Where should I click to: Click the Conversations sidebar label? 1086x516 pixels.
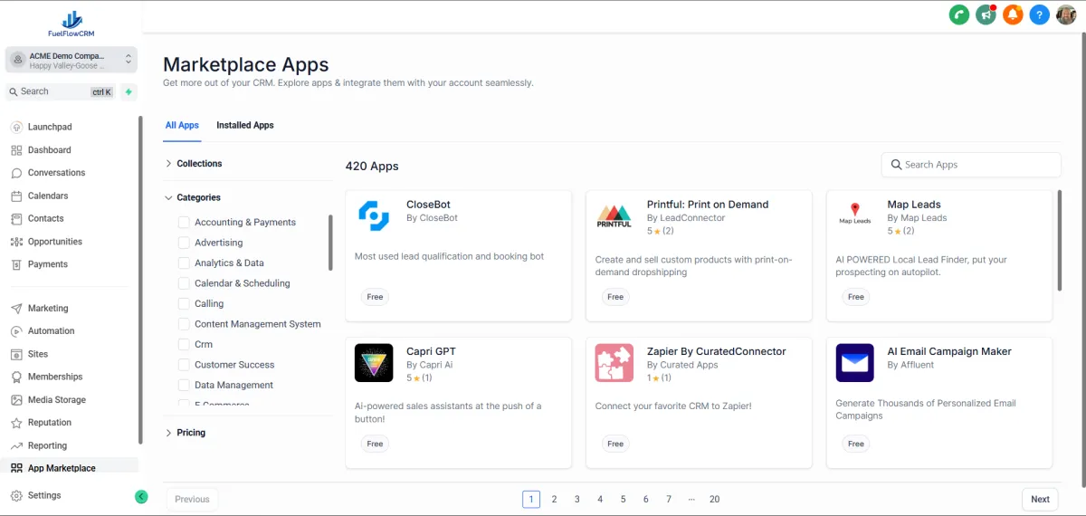click(56, 173)
